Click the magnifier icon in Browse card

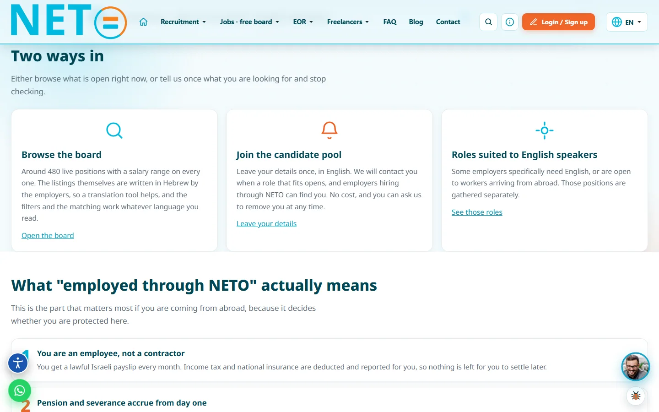coord(114,130)
